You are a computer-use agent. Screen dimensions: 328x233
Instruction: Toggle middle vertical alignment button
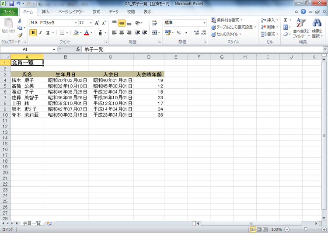(x=122, y=23)
